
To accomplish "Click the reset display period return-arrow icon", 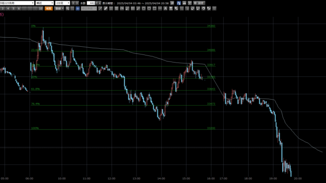I will pyautogui.click(x=172, y=3).
